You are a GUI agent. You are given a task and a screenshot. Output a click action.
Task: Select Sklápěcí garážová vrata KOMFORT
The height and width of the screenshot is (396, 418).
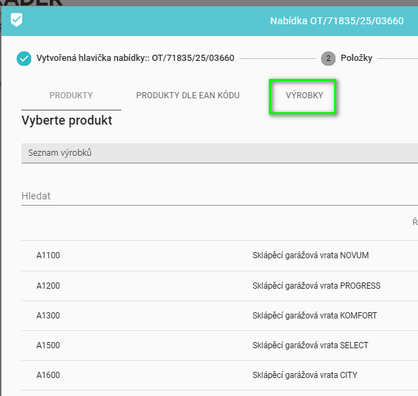(x=315, y=316)
